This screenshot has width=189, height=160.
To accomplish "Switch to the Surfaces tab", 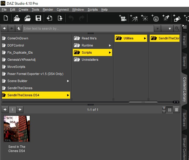I will click(x=185, y=119).
